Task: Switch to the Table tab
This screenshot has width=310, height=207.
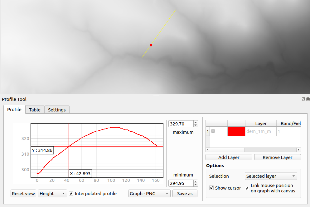Action: (x=35, y=110)
